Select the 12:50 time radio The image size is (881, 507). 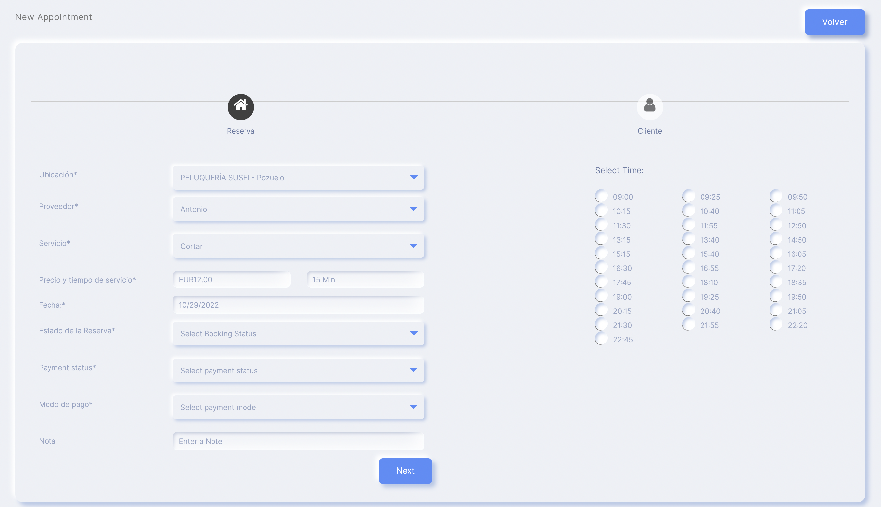[x=776, y=224]
